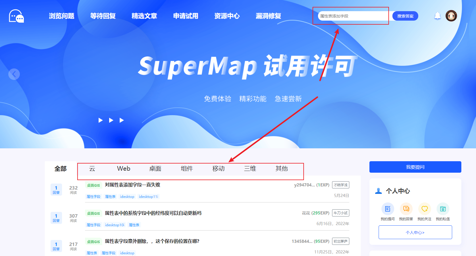Click 桌面GIS label on third question
476x256 pixels.
[93, 242]
